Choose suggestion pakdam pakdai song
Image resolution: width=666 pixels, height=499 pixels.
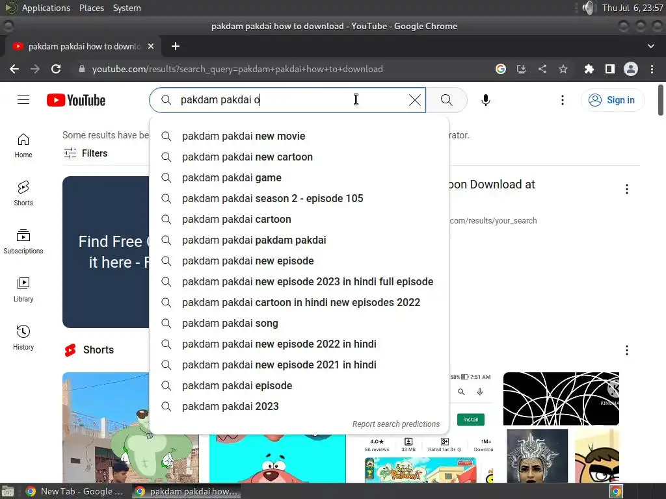click(299, 324)
